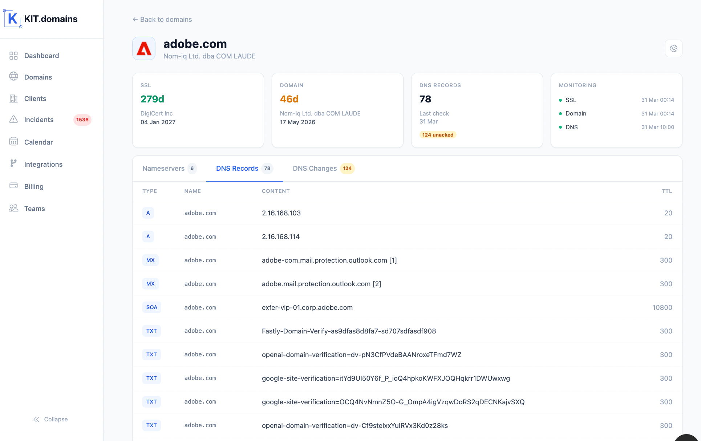Click the CONTENT column header
The image size is (701, 441).
[x=276, y=191]
